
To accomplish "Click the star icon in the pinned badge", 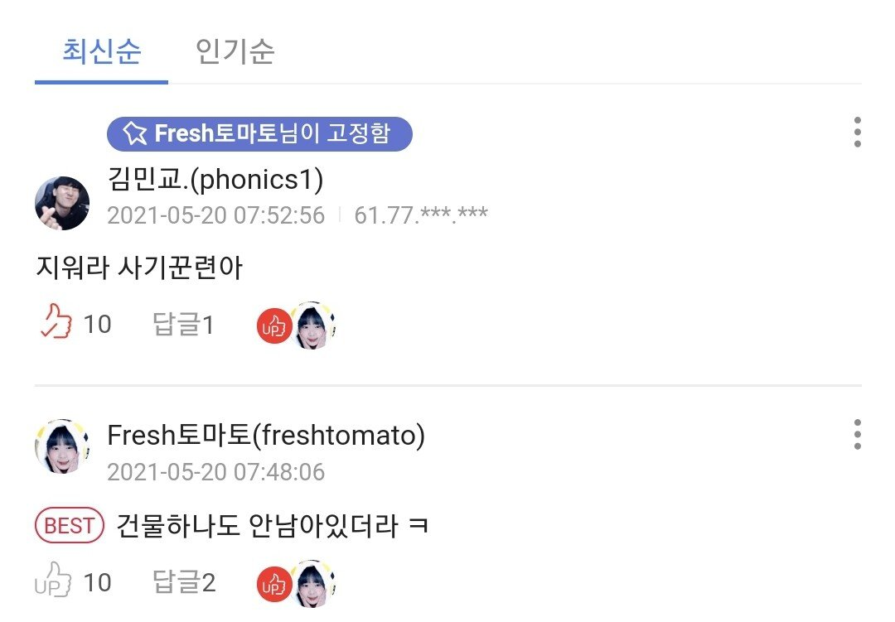I will (135, 133).
